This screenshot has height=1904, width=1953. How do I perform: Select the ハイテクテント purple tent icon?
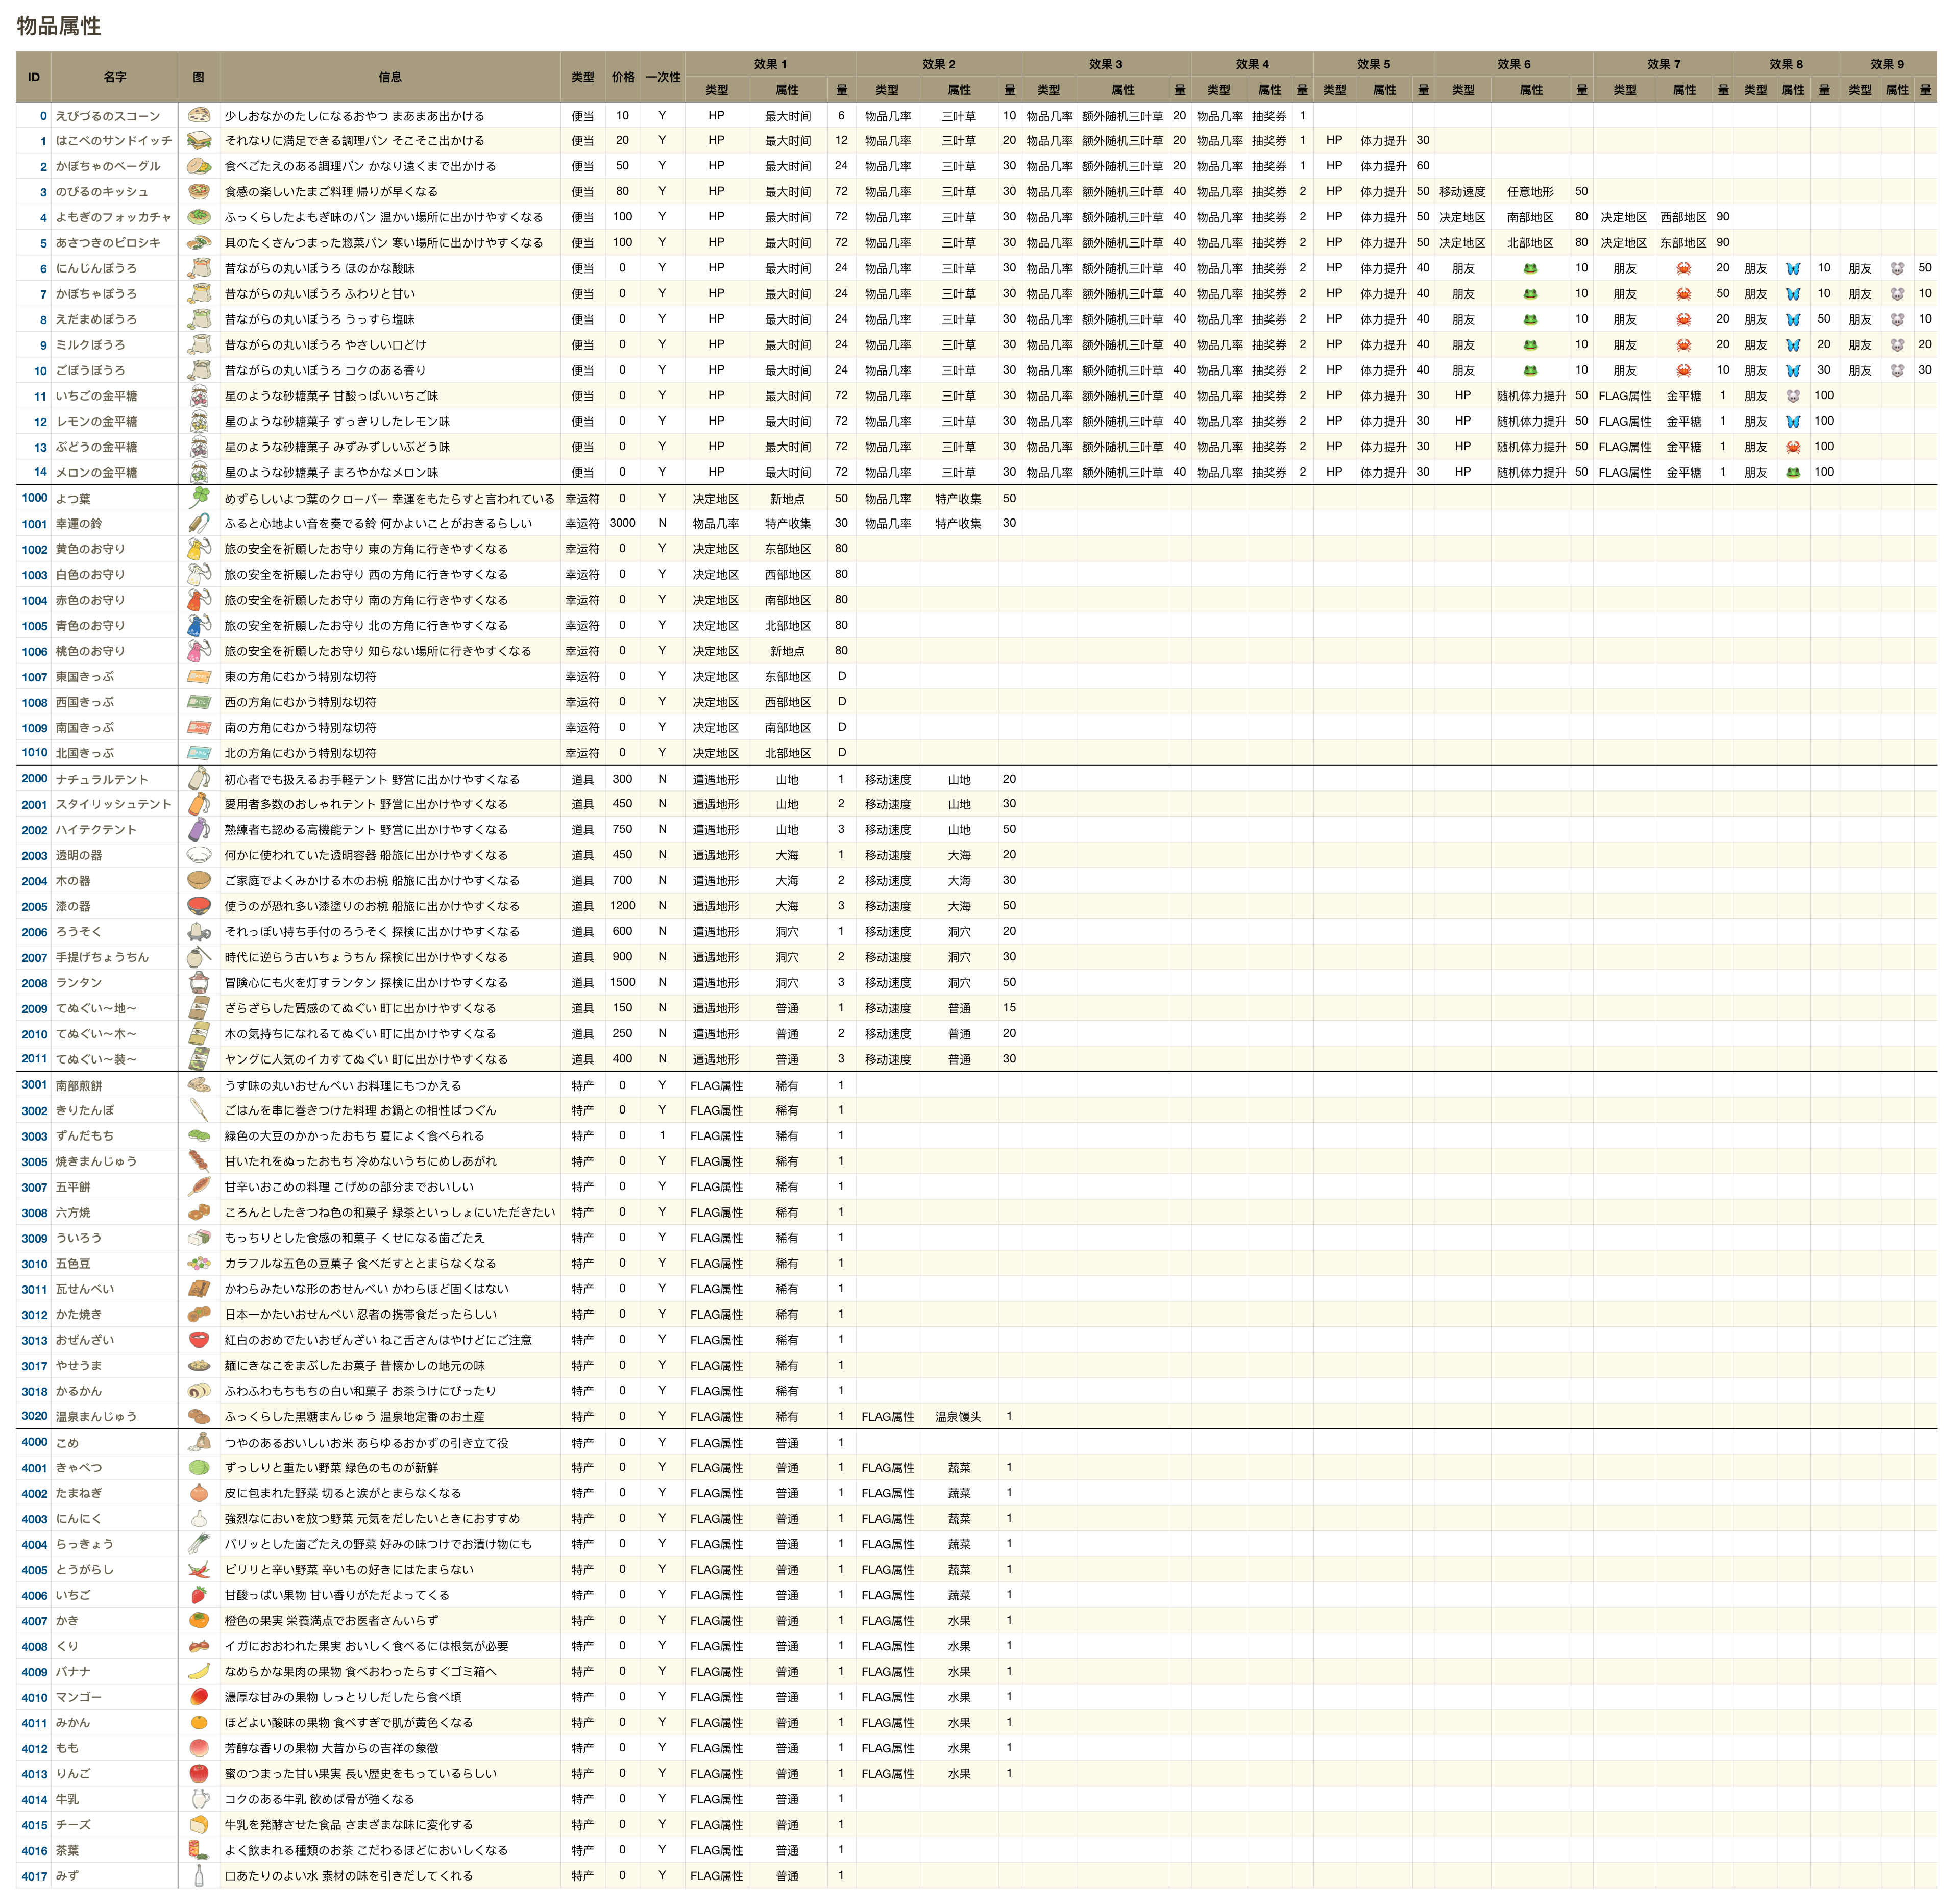(x=199, y=829)
